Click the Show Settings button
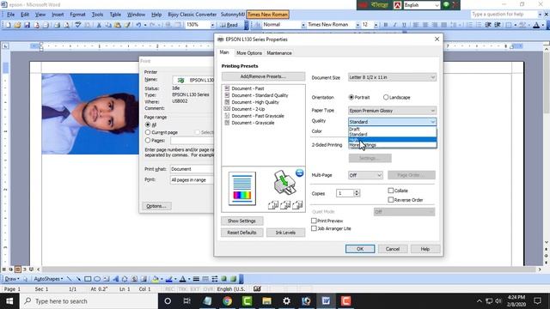 [241, 221]
